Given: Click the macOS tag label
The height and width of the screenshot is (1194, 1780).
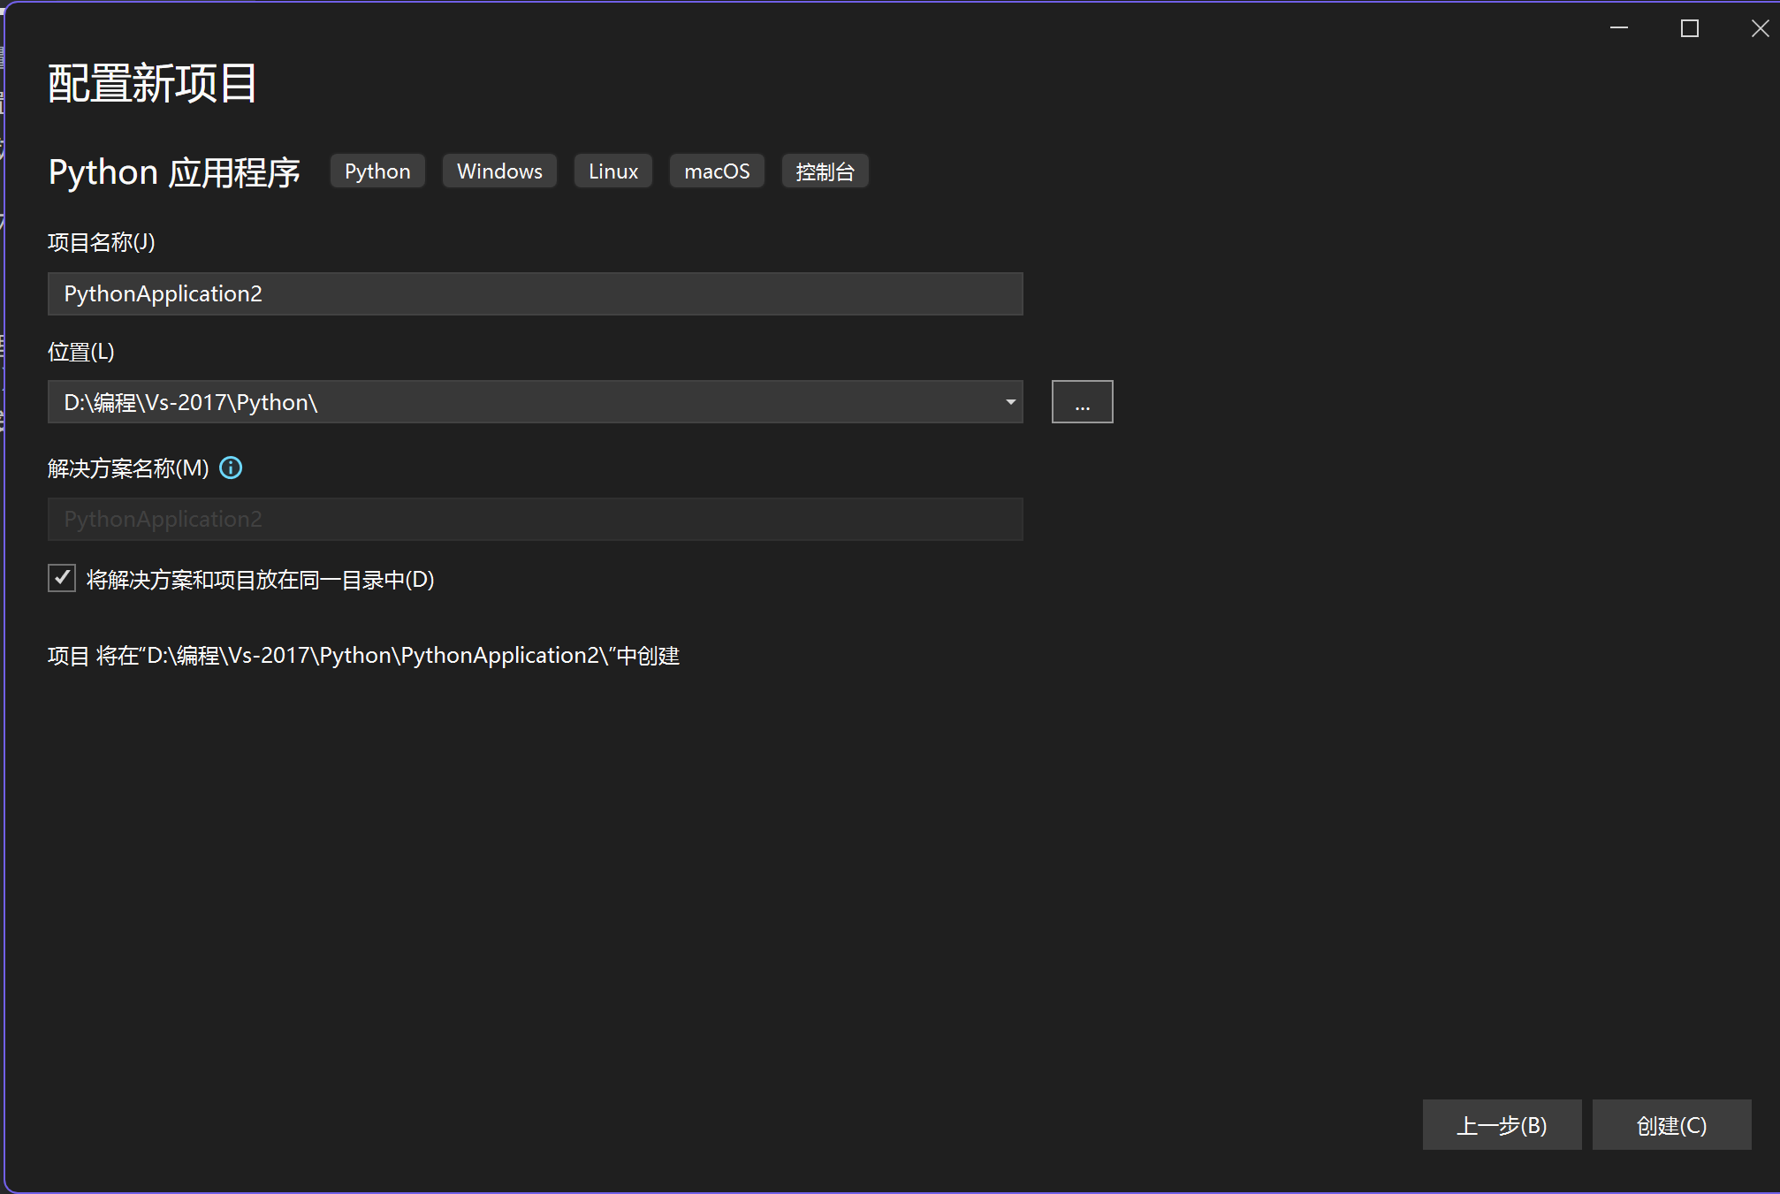Looking at the screenshot, I should [716, 171].
